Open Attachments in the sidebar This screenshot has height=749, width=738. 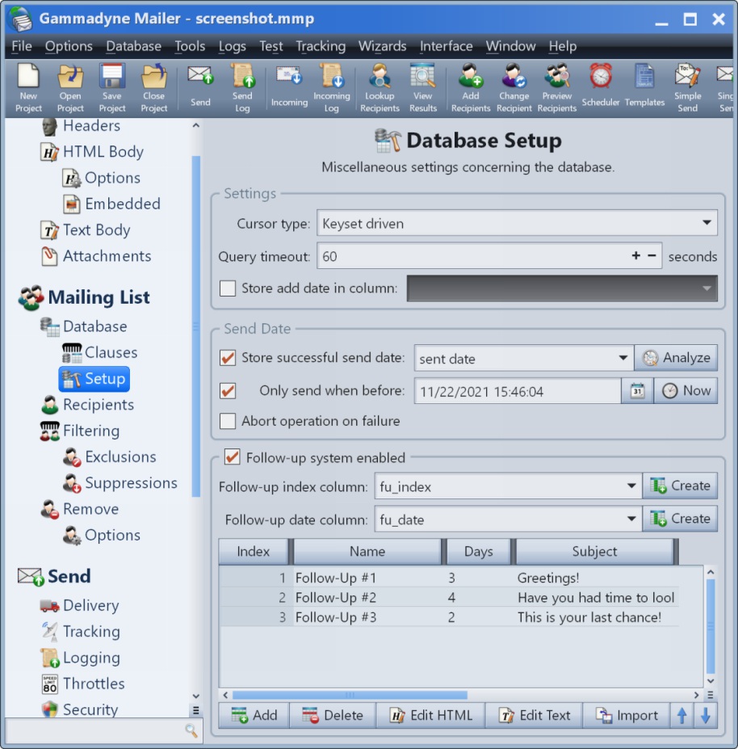(x=96, y=256)
